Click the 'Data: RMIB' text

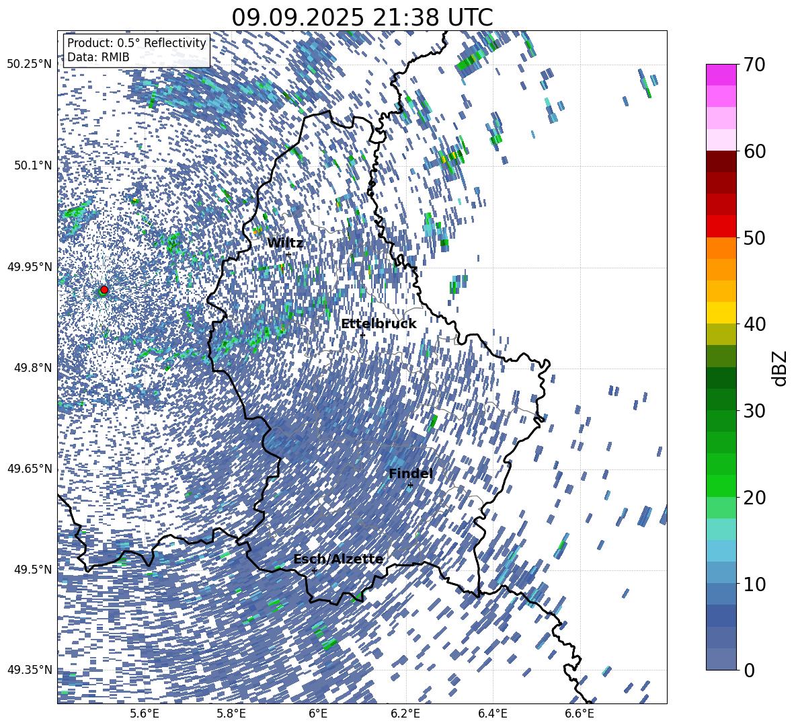point(98,57)
